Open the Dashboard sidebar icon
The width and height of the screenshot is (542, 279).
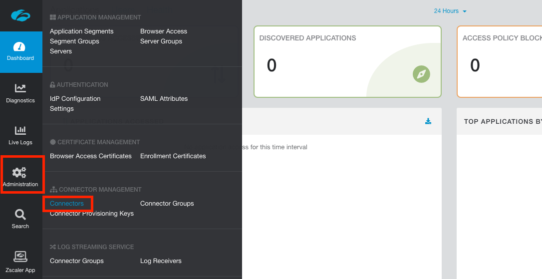pos(20,47)
